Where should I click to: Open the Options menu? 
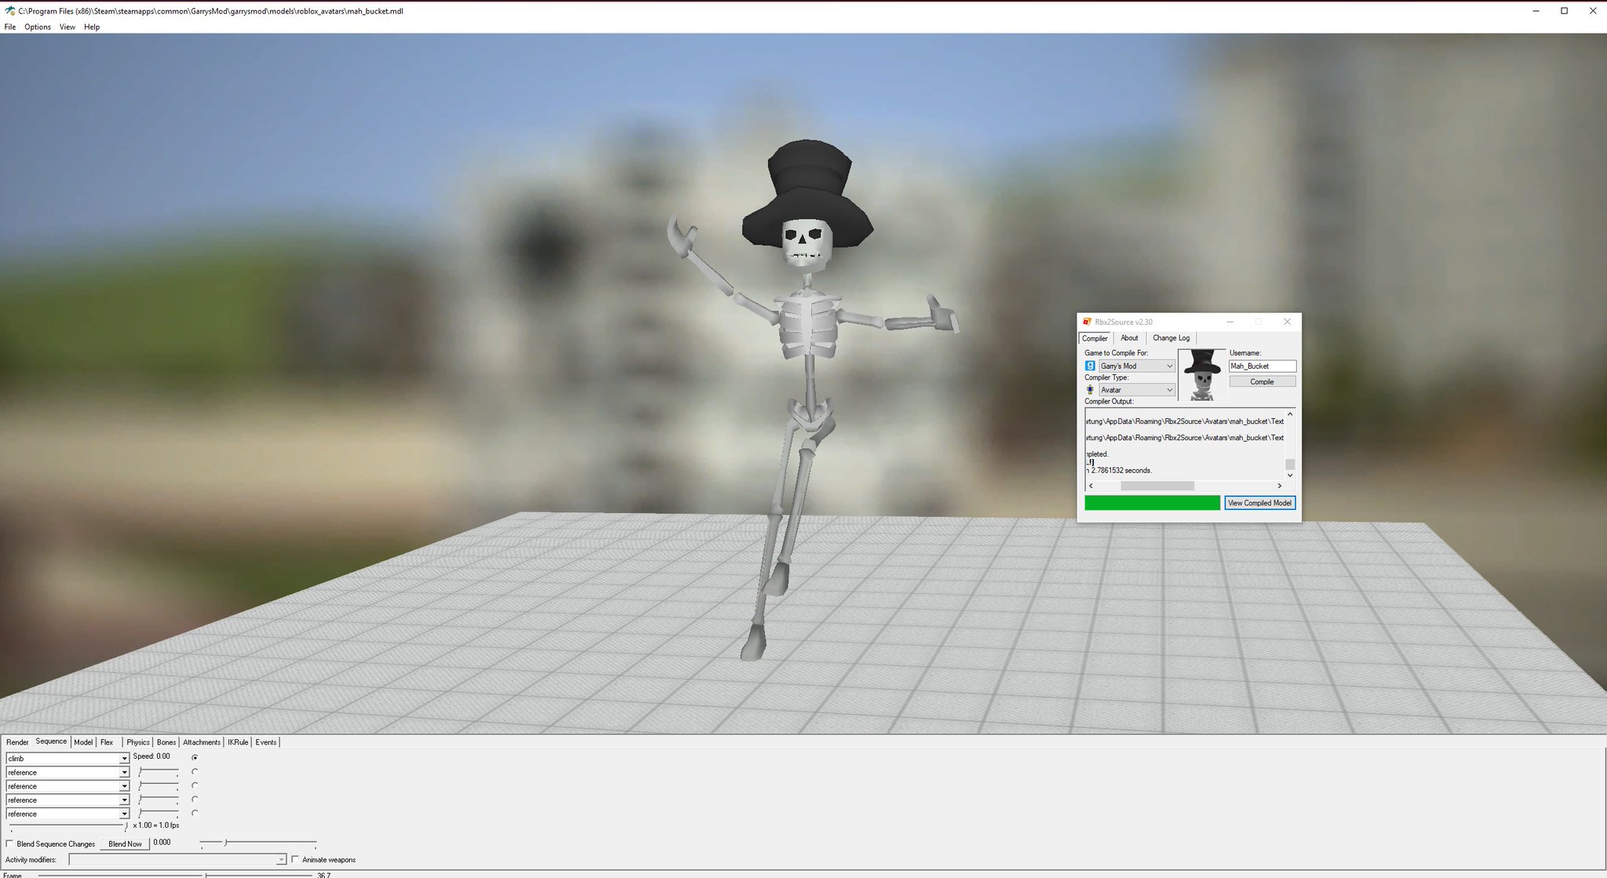(x=37, y=27)
